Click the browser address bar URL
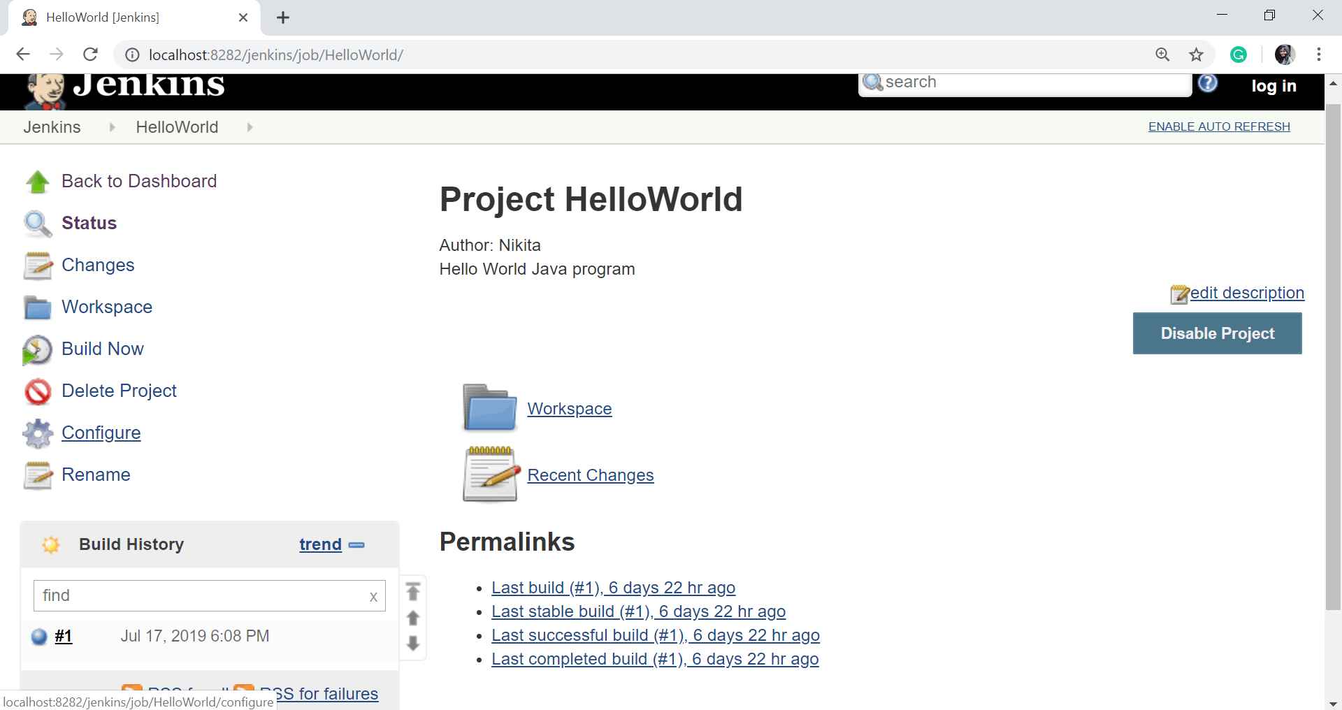 275,55
